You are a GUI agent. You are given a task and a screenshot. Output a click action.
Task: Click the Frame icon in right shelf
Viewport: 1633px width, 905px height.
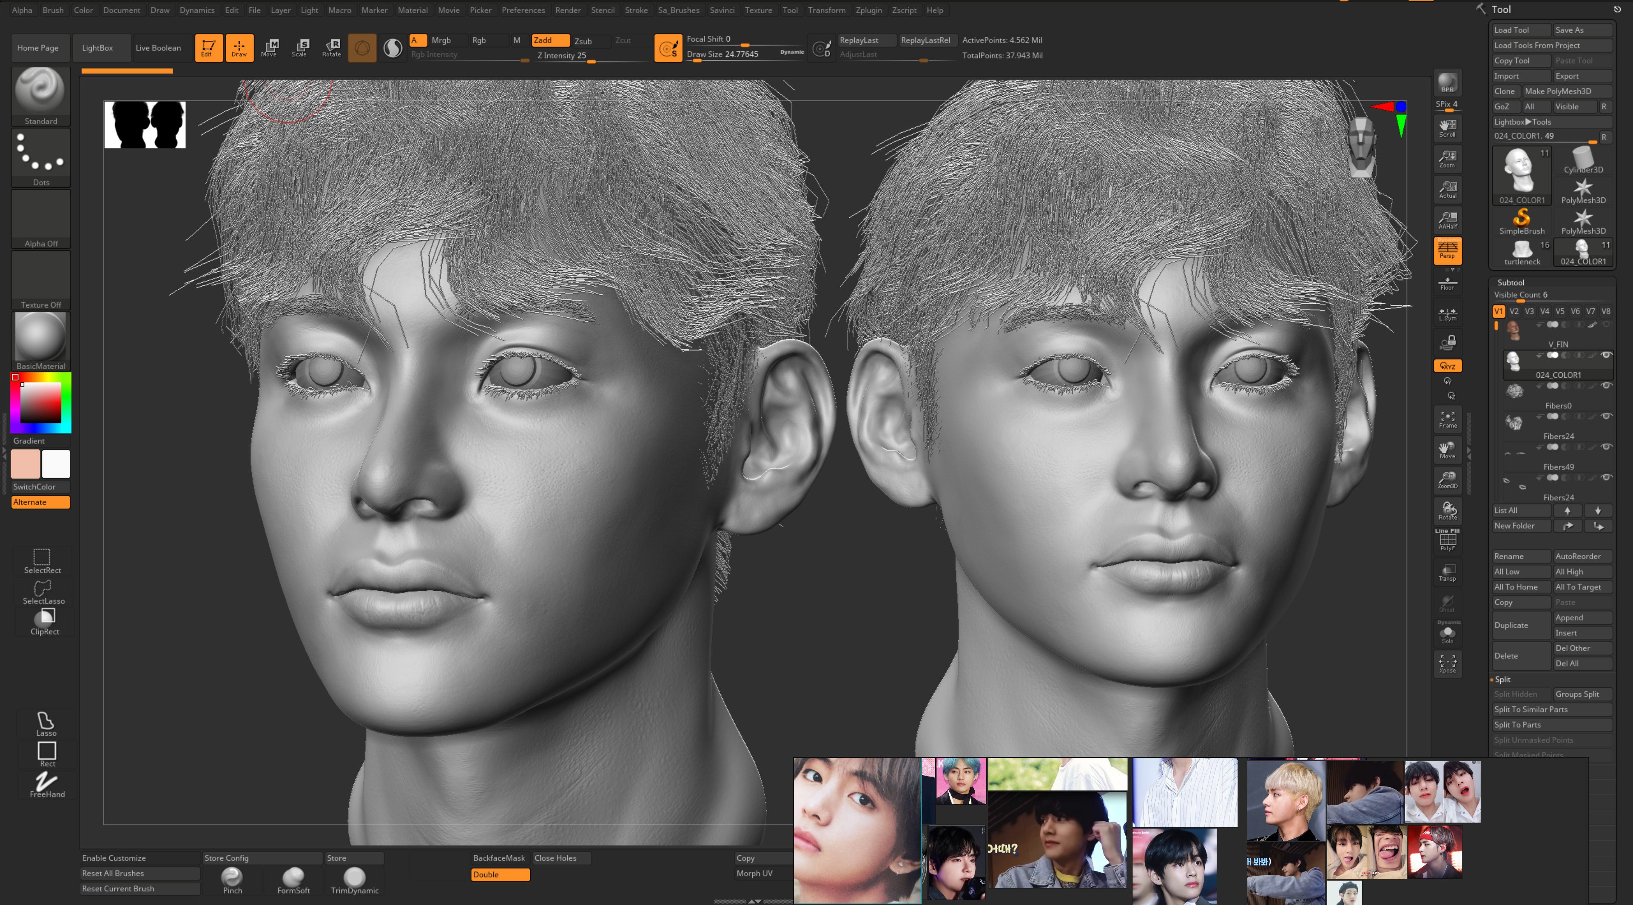point(1447,419)
